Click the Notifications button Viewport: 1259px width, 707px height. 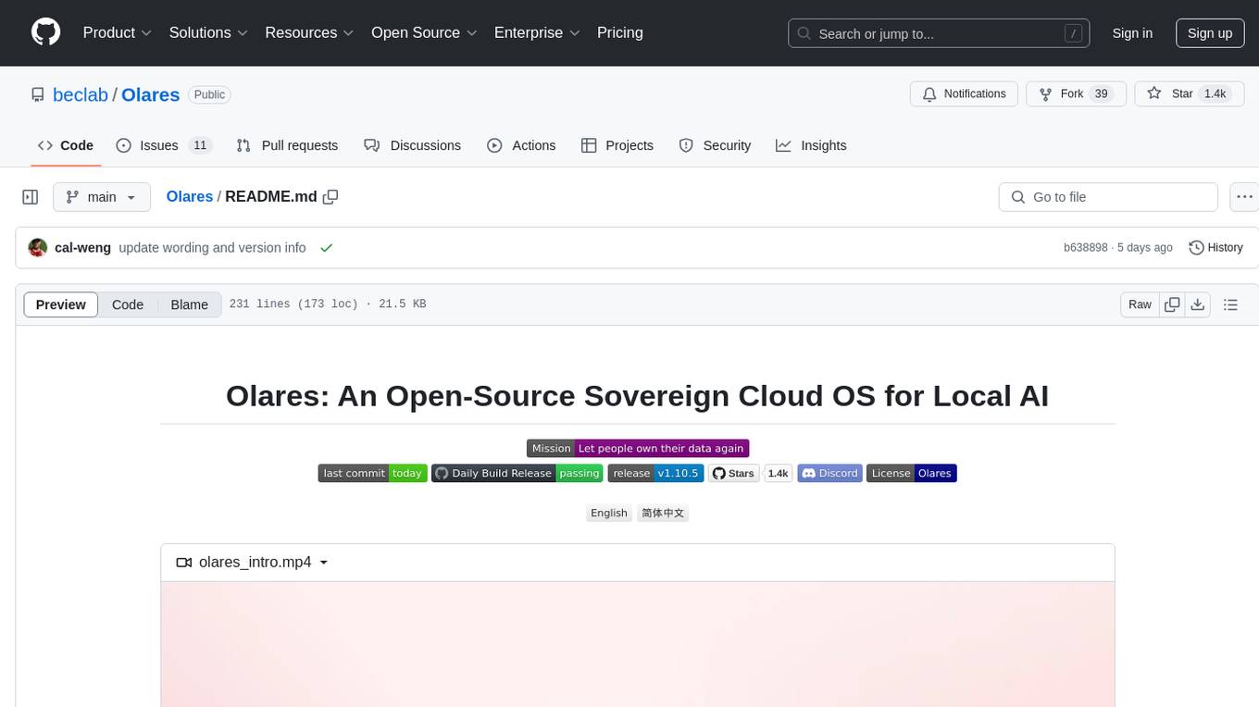(965, 94)
